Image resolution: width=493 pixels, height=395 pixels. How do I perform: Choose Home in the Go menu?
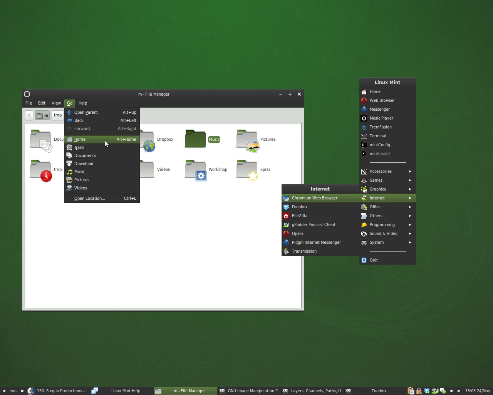pos(102,139)
